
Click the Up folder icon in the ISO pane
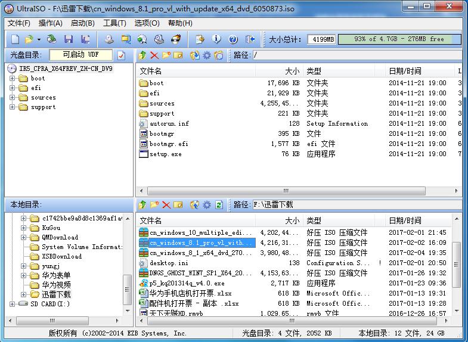[x=142, y=55]
